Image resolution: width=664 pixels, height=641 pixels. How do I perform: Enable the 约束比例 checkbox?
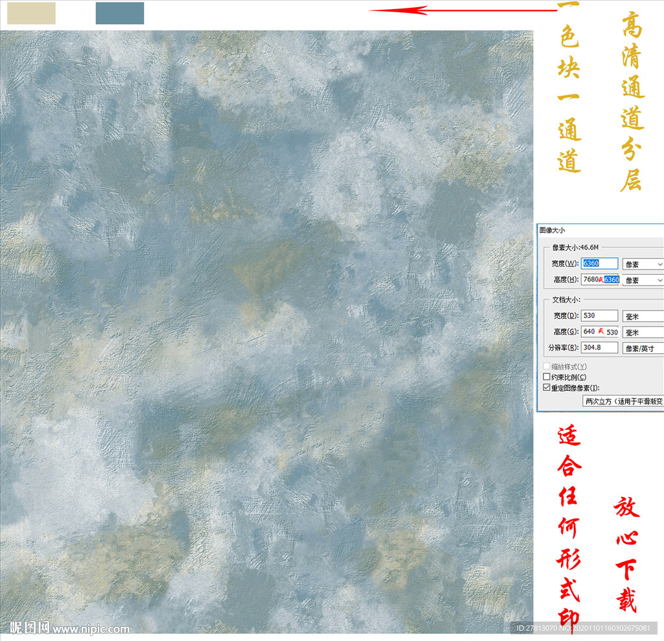point(547,377)
